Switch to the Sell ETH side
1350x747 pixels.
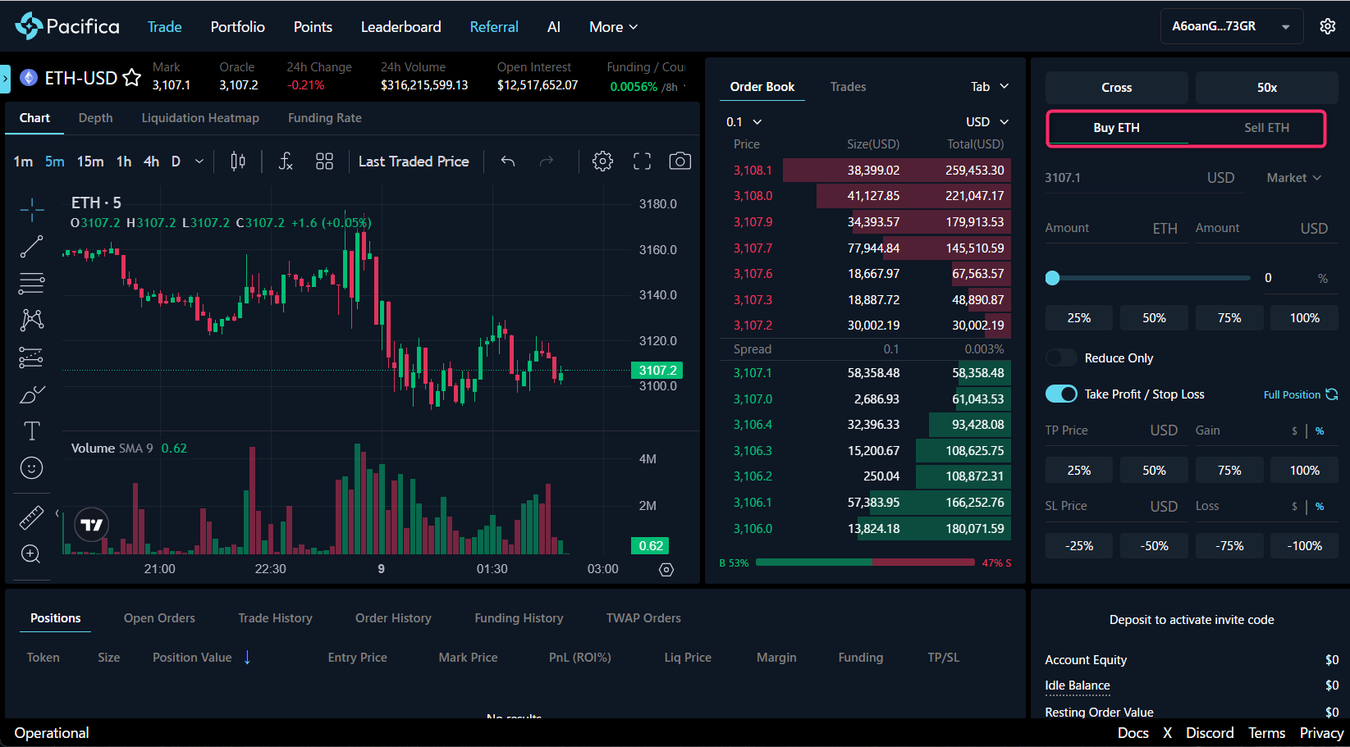1265,128
